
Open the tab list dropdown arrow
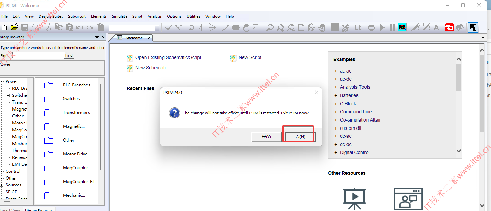483,38
